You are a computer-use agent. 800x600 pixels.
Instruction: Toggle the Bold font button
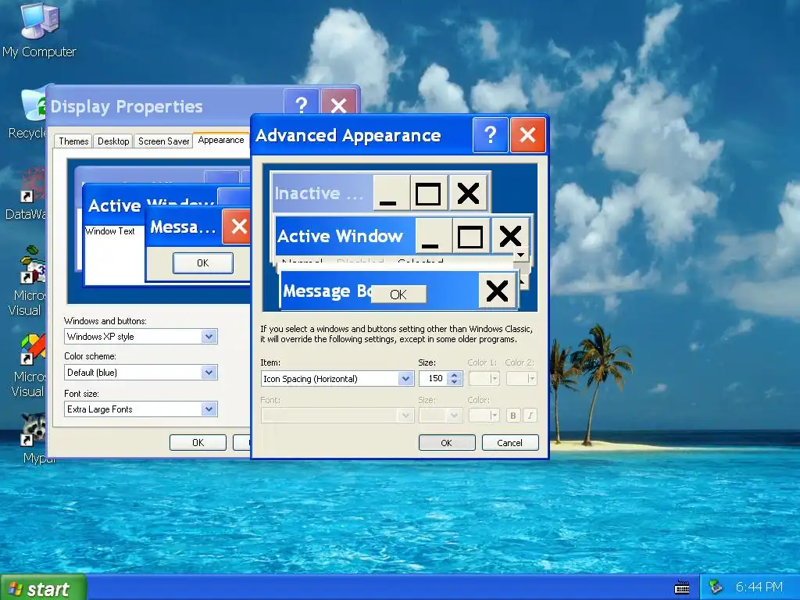(513, 416)
